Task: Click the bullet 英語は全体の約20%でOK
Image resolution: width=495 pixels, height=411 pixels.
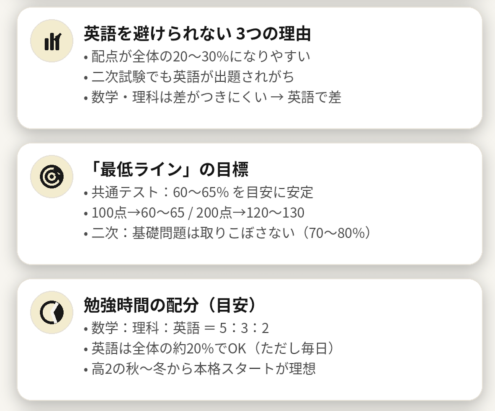Action: point(209,349)
